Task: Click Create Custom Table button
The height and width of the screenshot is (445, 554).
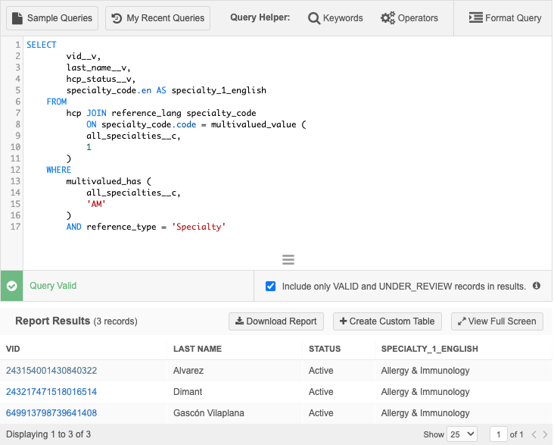Action: point(387,321)
